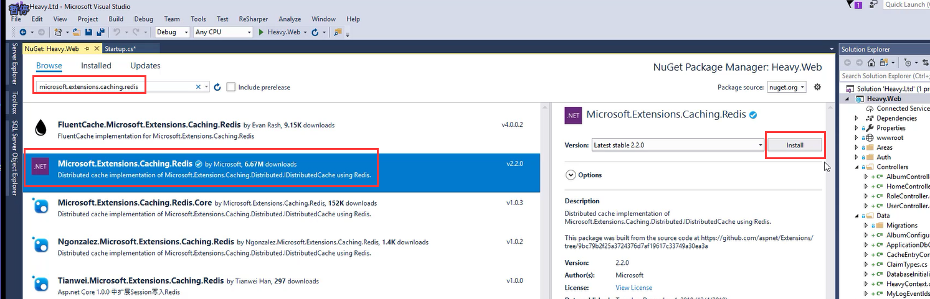Viewport: 930px width, 299px height.
Task: Click Solution Explorer back navigation icon
Action: [x=848, y=62]
